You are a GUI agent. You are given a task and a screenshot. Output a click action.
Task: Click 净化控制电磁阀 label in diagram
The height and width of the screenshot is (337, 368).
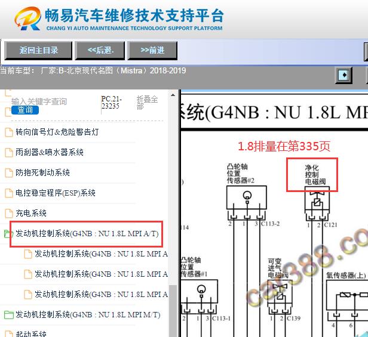(x=315, y=175)
